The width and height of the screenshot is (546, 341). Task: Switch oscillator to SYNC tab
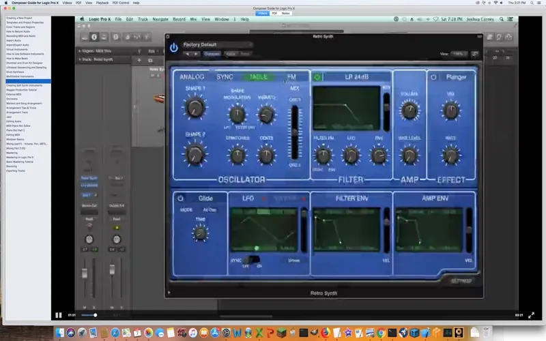tap(225, 77)
